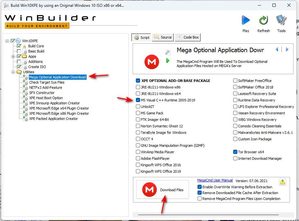Click the horizontal scrollbar at panel bottom
299x221 pixels.
point(209,215)
